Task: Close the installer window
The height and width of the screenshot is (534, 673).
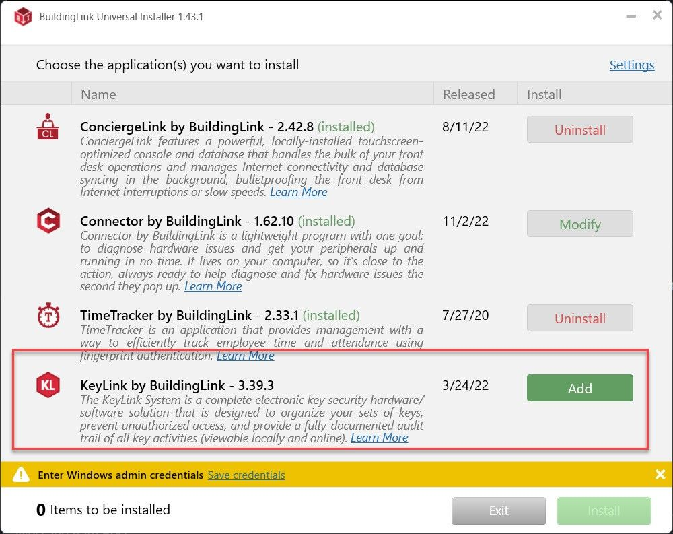Action: tap(657, 15)
